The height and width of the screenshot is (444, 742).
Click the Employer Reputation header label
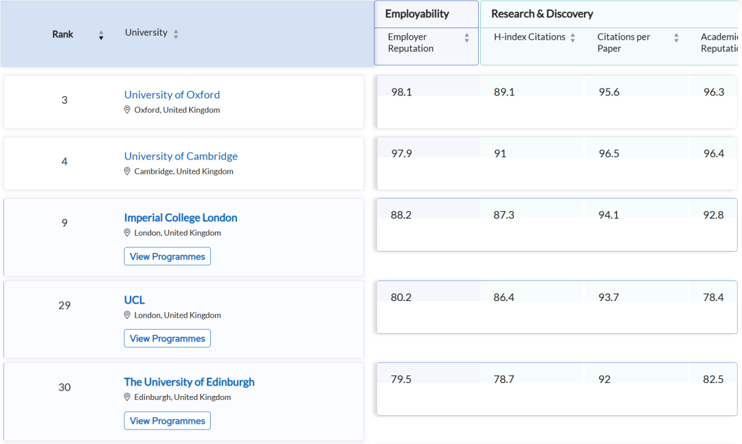[411, 43]
